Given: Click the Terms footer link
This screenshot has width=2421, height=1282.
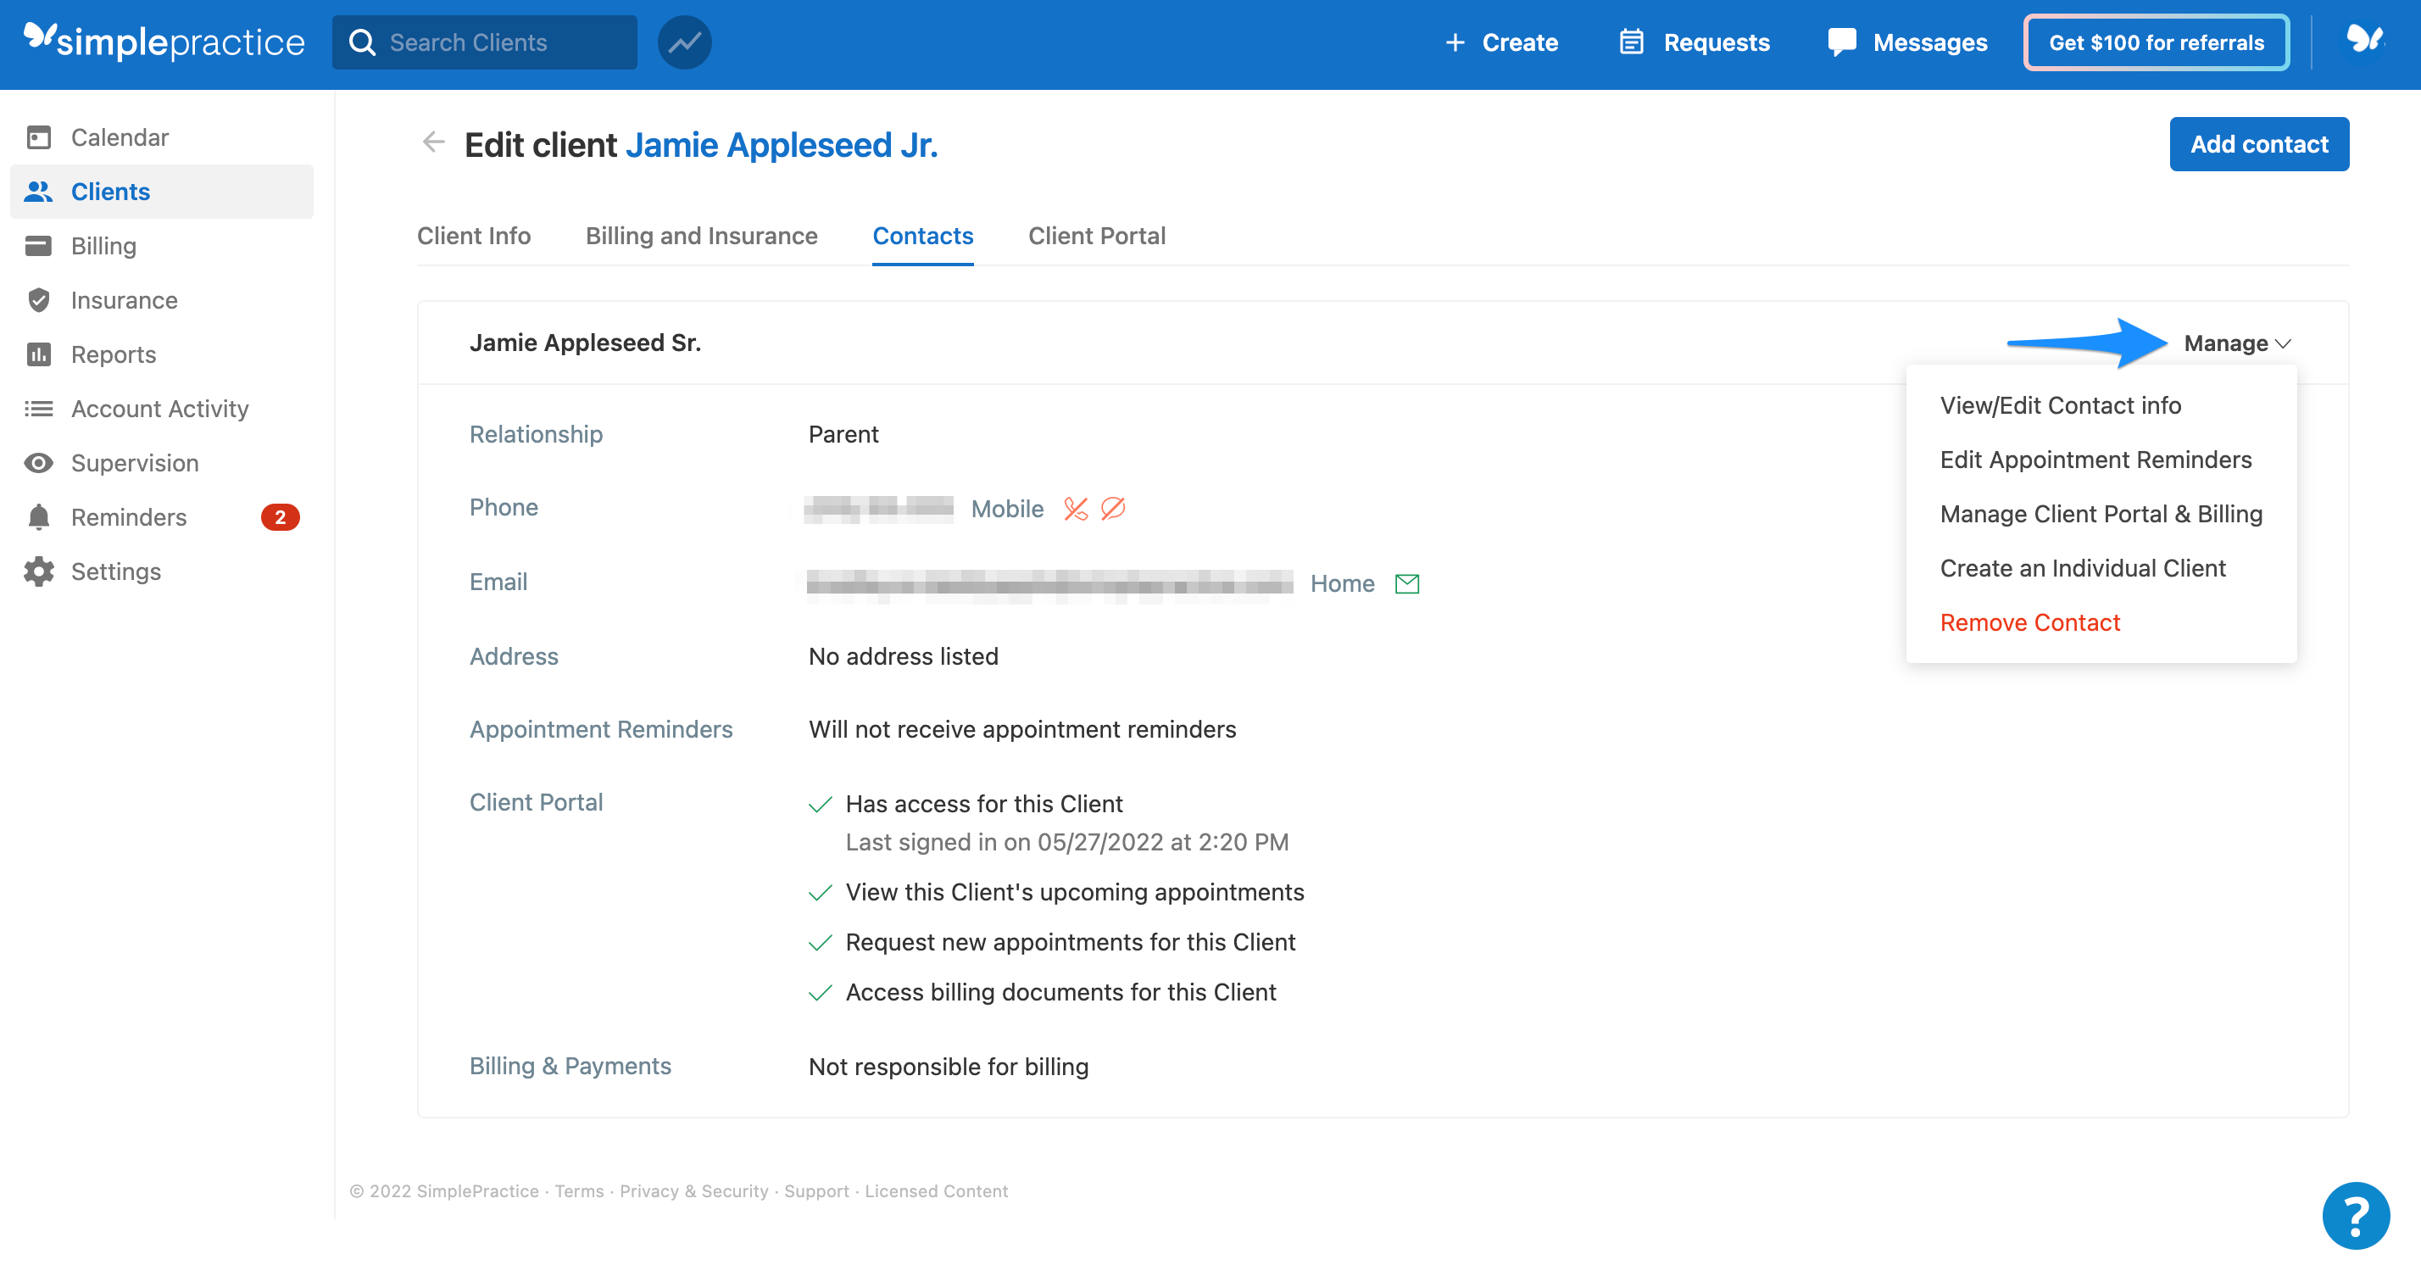Looking at the screenshot, I should click(579, 1190).
